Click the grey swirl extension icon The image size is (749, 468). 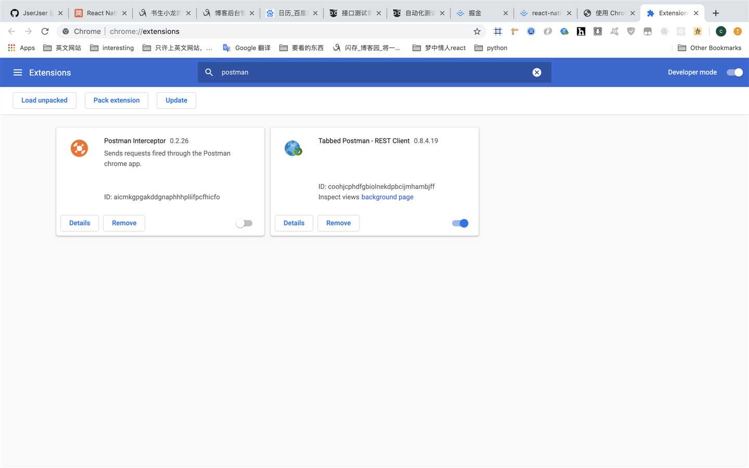[548, 31]
